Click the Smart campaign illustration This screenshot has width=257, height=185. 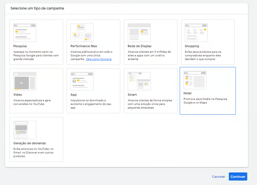pos(139,81)
